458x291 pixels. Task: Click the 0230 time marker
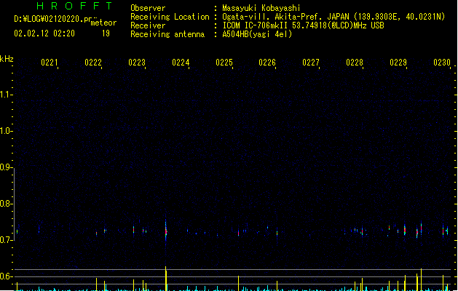pos(442,63)
